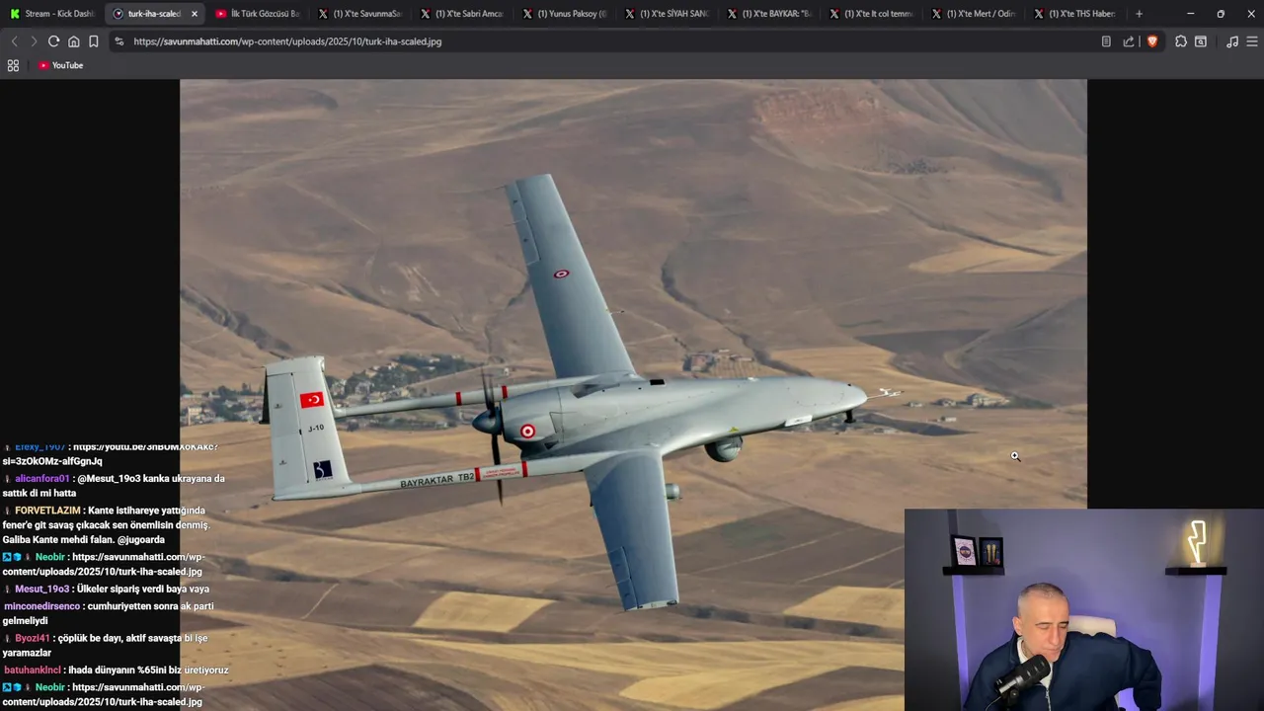Switch to the X'te THS Haber tab
Viewport: 1264px width, 711px height.
[x=1075, y=14]
